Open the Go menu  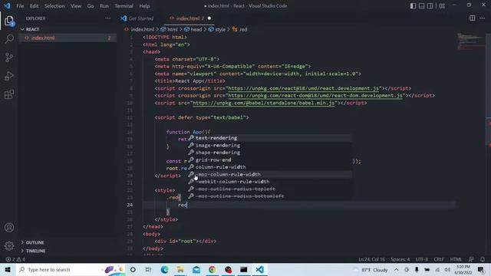coord(91,6)
